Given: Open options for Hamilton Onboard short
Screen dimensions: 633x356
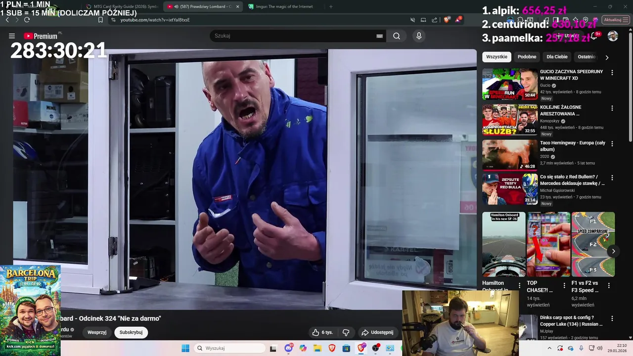Looking at the screenshot, I should click(x=519, y=285).
